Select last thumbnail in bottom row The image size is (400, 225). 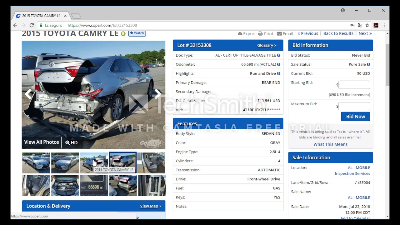tap(152, 186)
